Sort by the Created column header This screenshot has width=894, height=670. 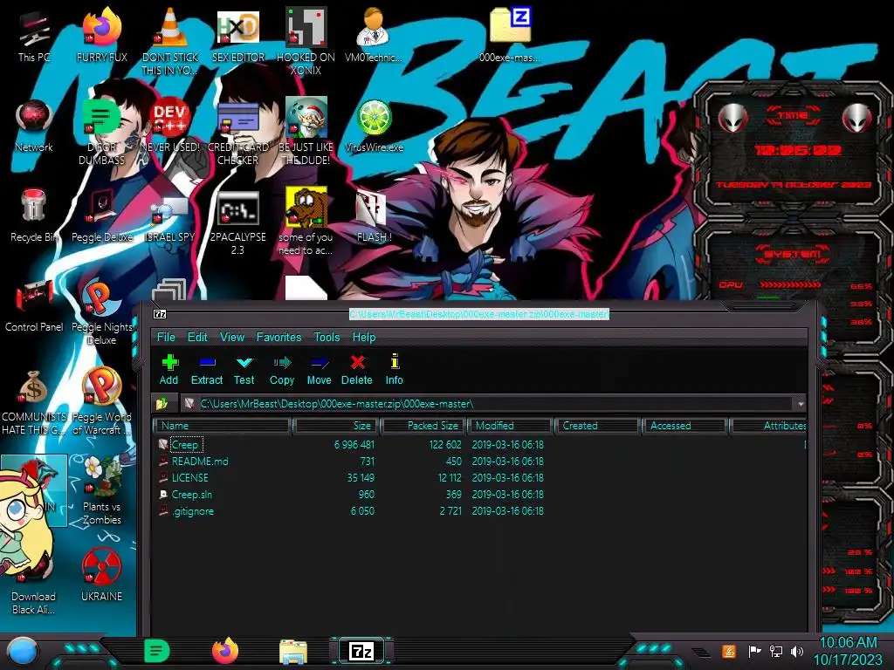[597, 426]
